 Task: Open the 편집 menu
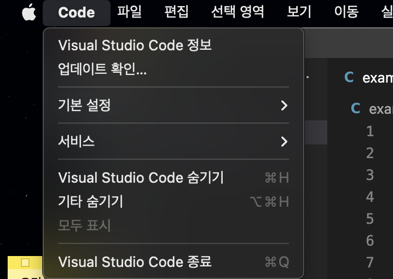pyautogui.click(x=176, y=12)
